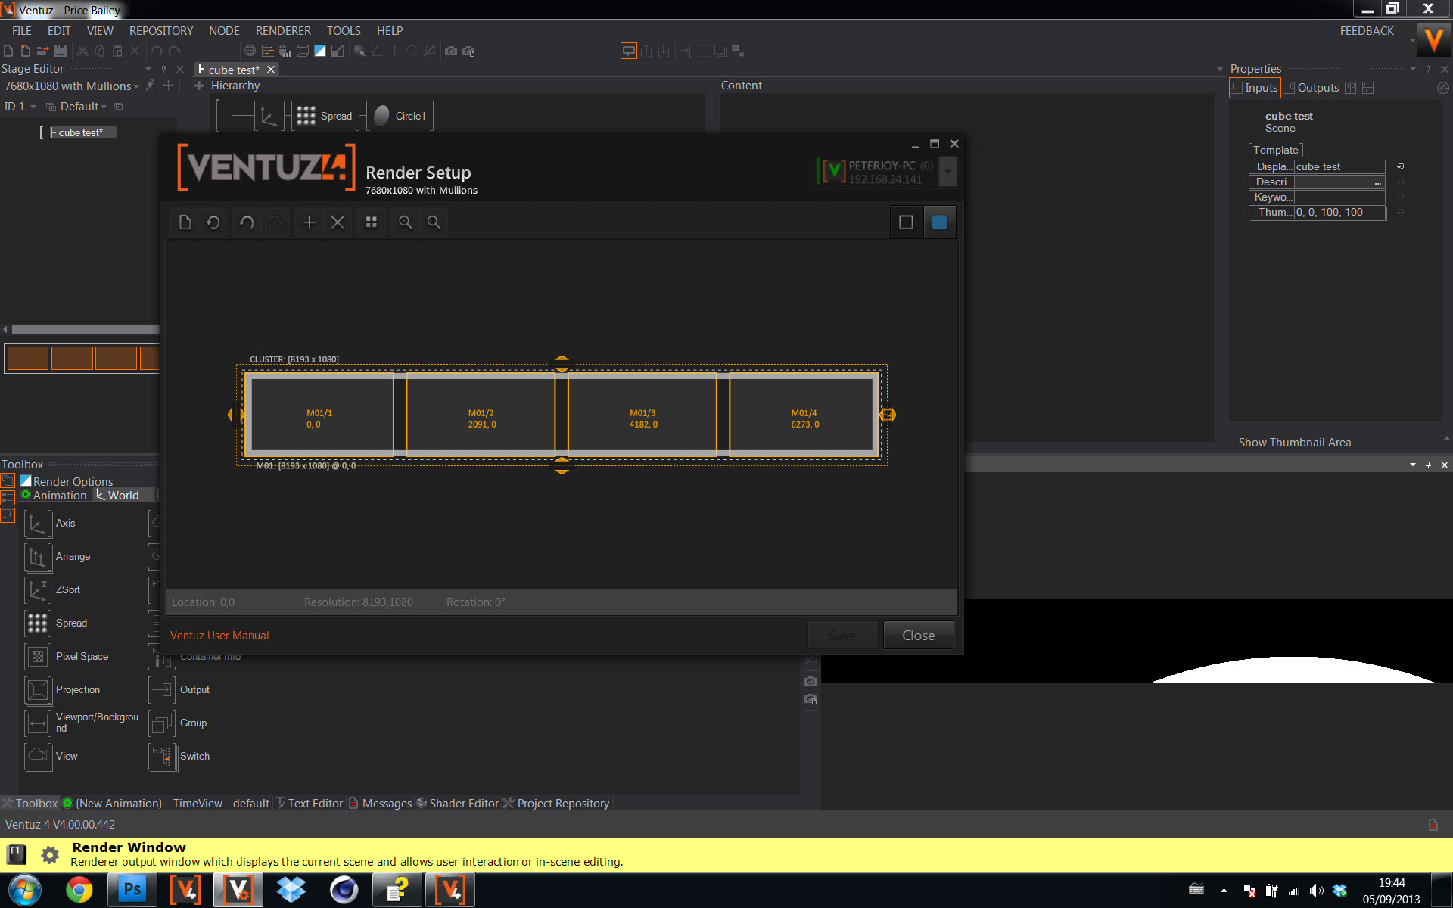The height and width of the screenshot is (908, 1453).
Task: Click the undo arrow in the Render Setup toolbar
Action: (247, 222)
